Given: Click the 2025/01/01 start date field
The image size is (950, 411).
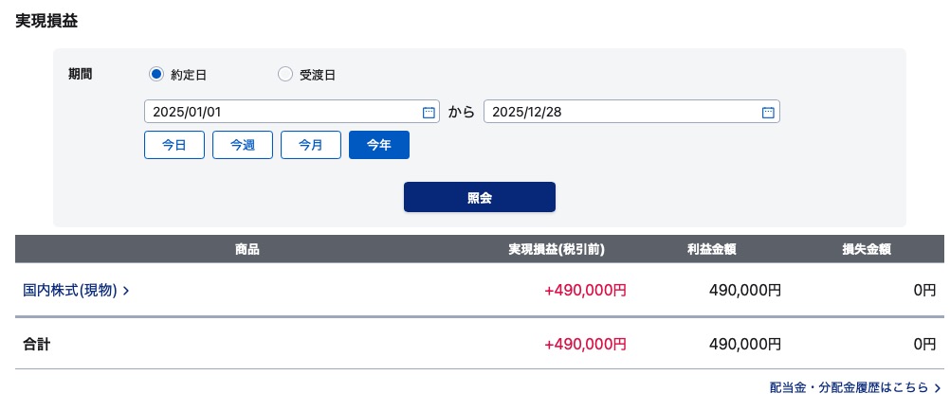Looking at the screenshot, I should (280, 112).
